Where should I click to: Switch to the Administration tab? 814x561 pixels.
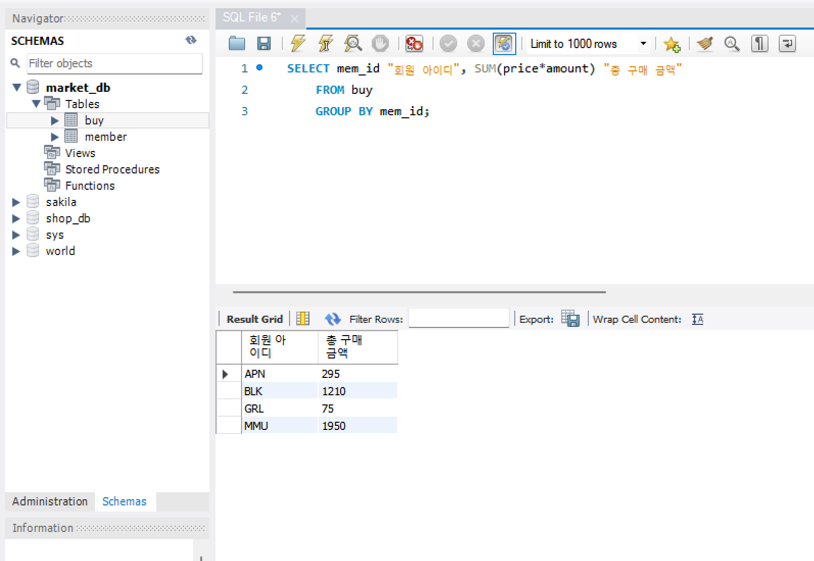click(50, 501)
